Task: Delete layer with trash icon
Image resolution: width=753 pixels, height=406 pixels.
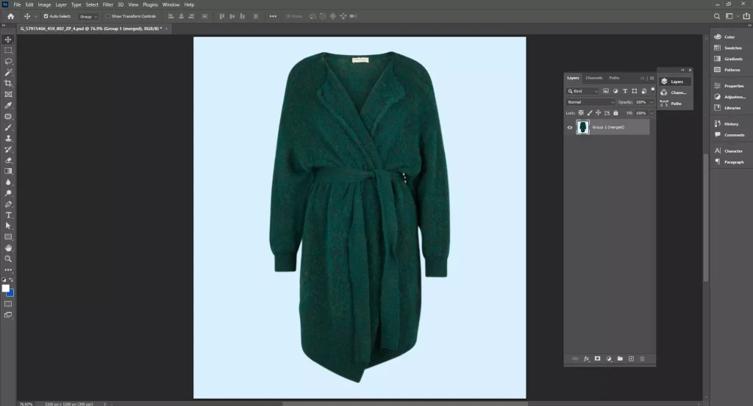Action: pos(642,358)
